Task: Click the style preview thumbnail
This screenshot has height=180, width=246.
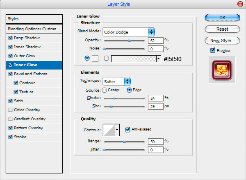Action: (x=222, y=70)
